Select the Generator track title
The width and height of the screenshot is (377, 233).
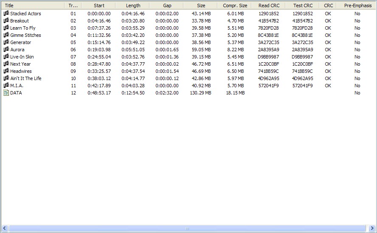[x=21, y=42]
